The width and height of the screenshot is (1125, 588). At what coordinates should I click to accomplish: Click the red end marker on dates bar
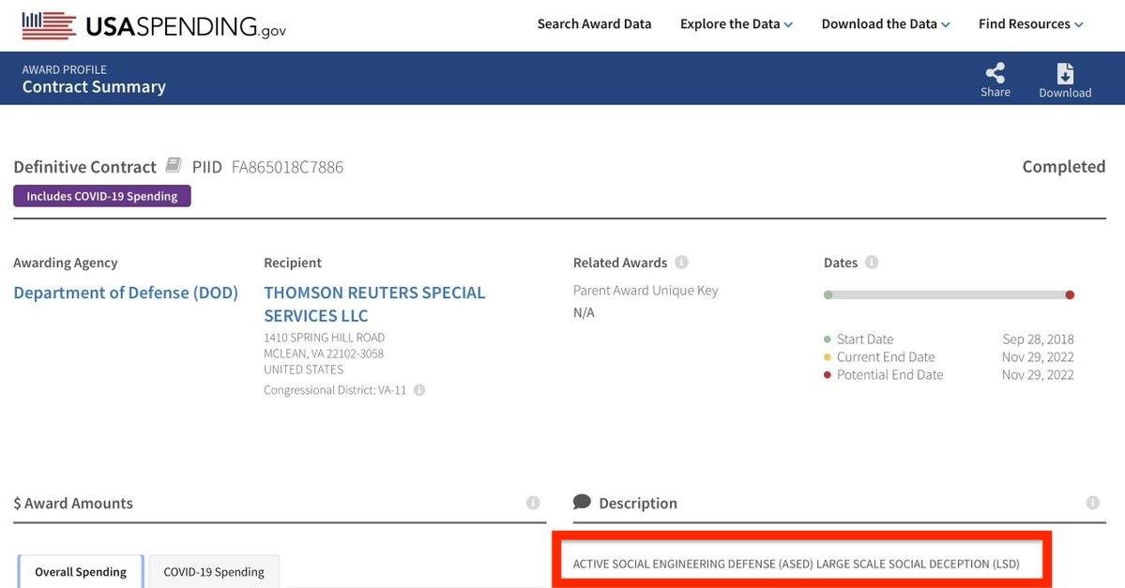[1070, 294]
